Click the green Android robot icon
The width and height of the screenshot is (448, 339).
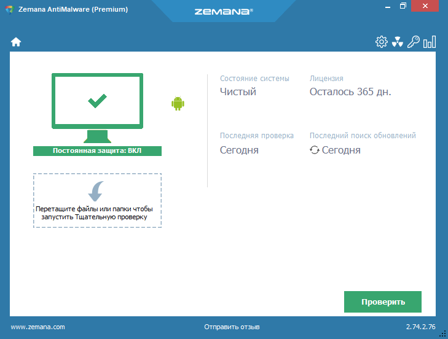coord(178,103)
